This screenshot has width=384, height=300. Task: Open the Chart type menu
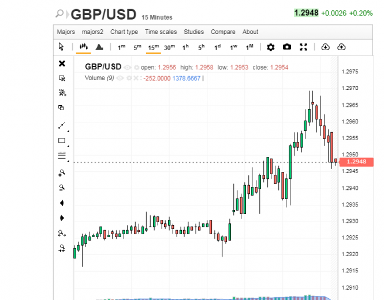124,32
